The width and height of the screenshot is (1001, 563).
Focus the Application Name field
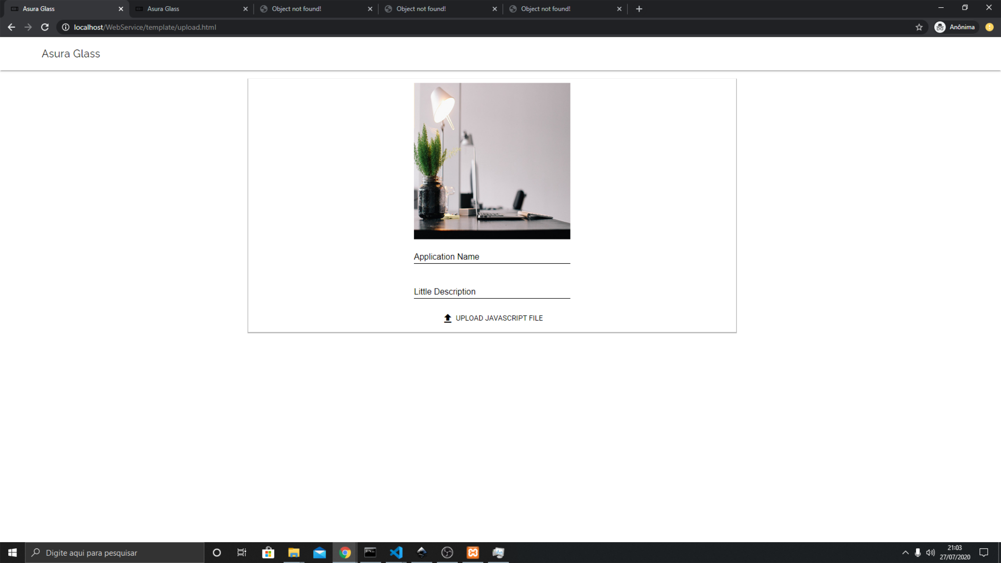pos(492,256)
